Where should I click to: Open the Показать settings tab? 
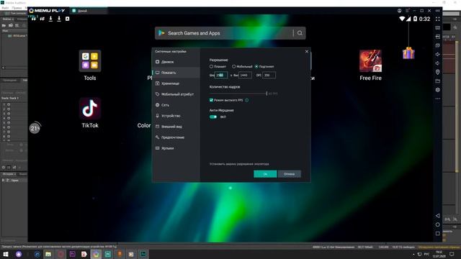point(176,73)
